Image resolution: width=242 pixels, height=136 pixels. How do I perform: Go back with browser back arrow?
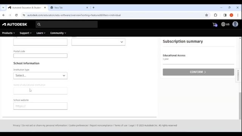point(3,15)
